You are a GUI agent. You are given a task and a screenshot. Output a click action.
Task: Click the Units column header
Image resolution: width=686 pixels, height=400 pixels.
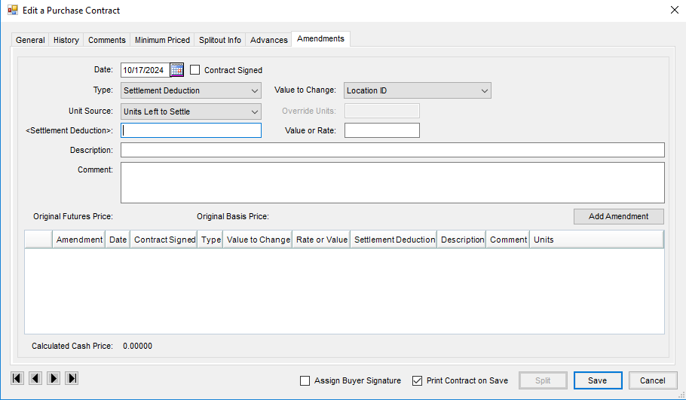pos(597,240)
